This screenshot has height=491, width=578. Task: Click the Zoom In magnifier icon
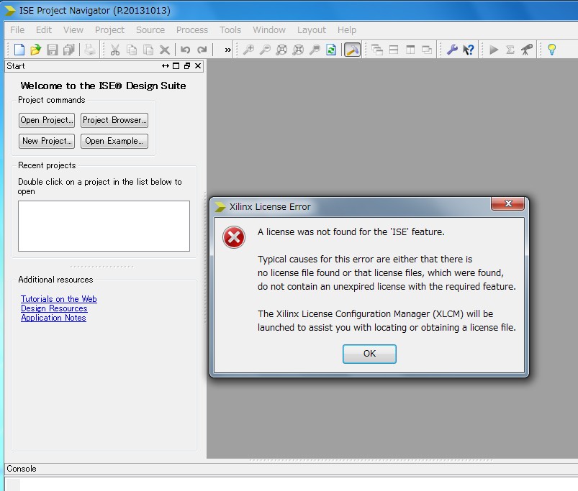pyautogui.click(x=249, y=50)
